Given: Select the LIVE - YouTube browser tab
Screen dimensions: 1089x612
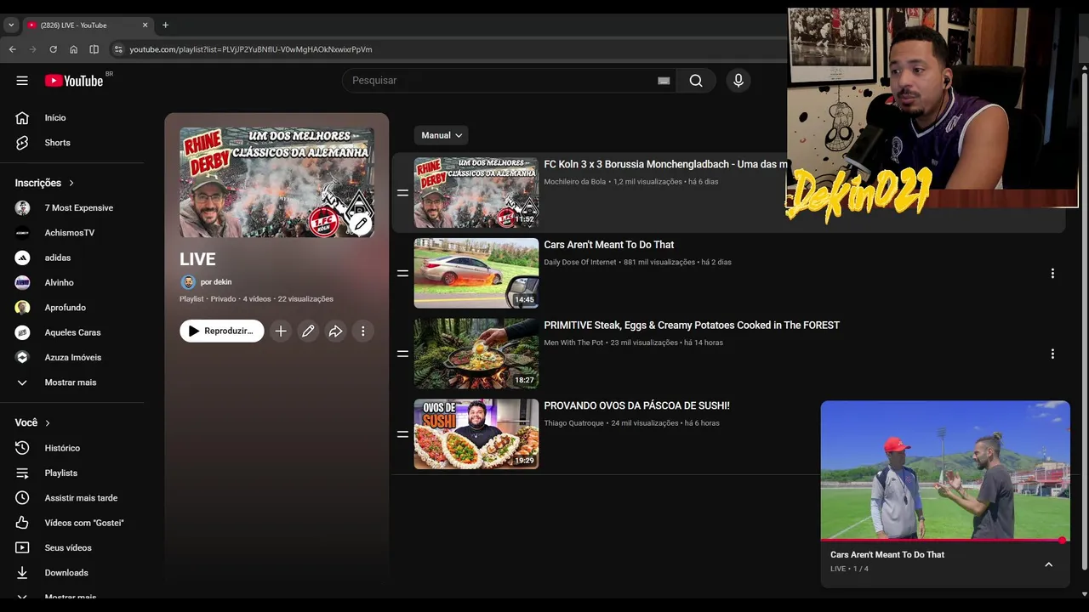Looking at the screenshot, I should click(88, 25).
